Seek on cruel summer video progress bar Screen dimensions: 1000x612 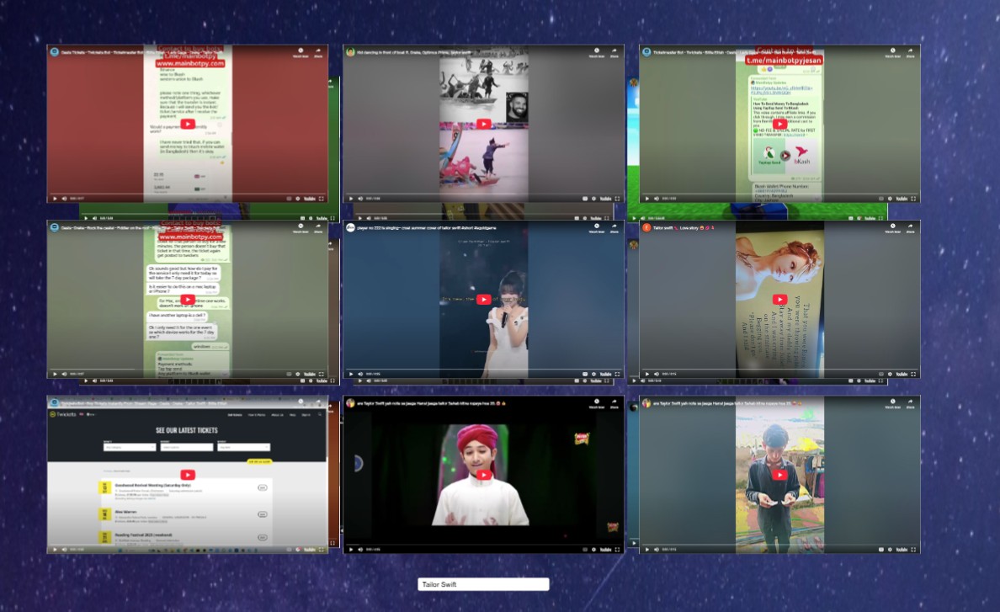pos(483,369)
